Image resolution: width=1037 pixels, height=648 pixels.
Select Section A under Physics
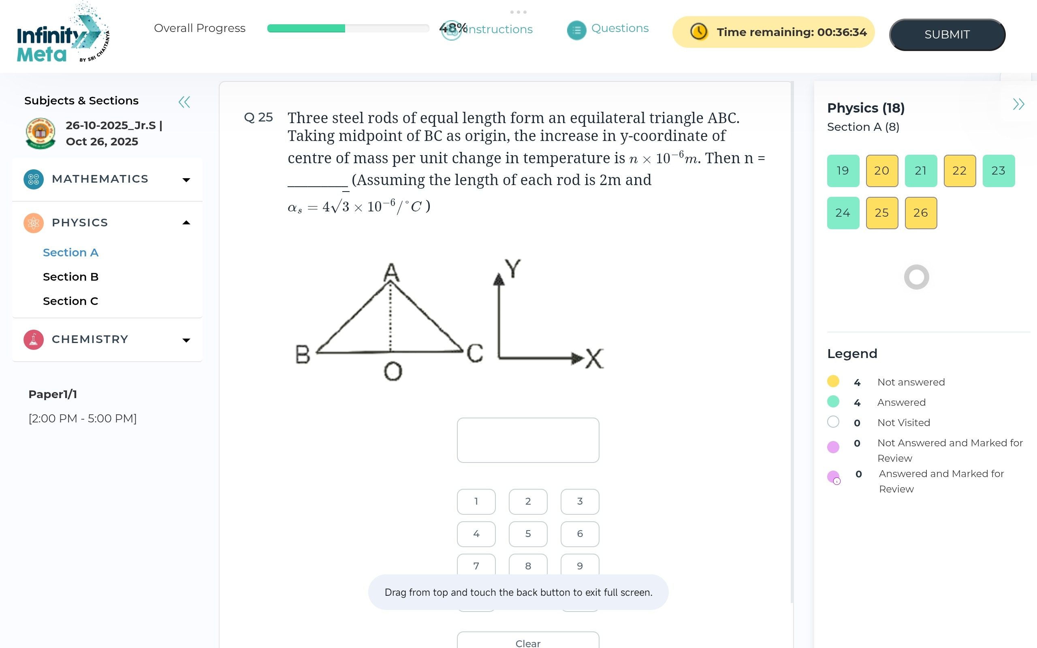(x=71, y=252)
